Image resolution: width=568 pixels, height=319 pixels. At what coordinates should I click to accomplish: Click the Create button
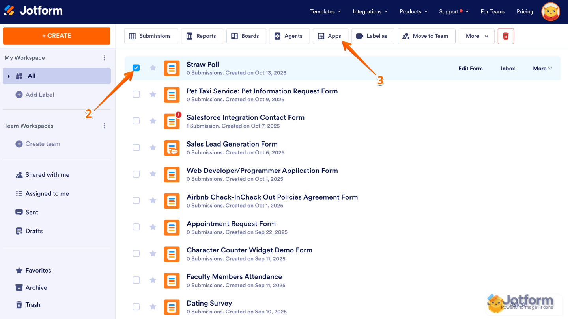pos(57,36)
